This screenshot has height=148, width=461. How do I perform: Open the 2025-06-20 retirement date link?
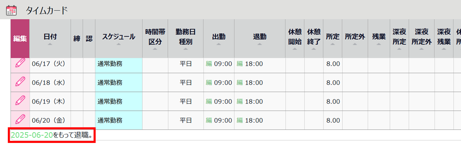click(32, 135)
